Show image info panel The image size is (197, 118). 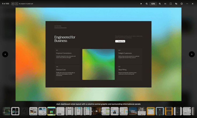point(182,4)
